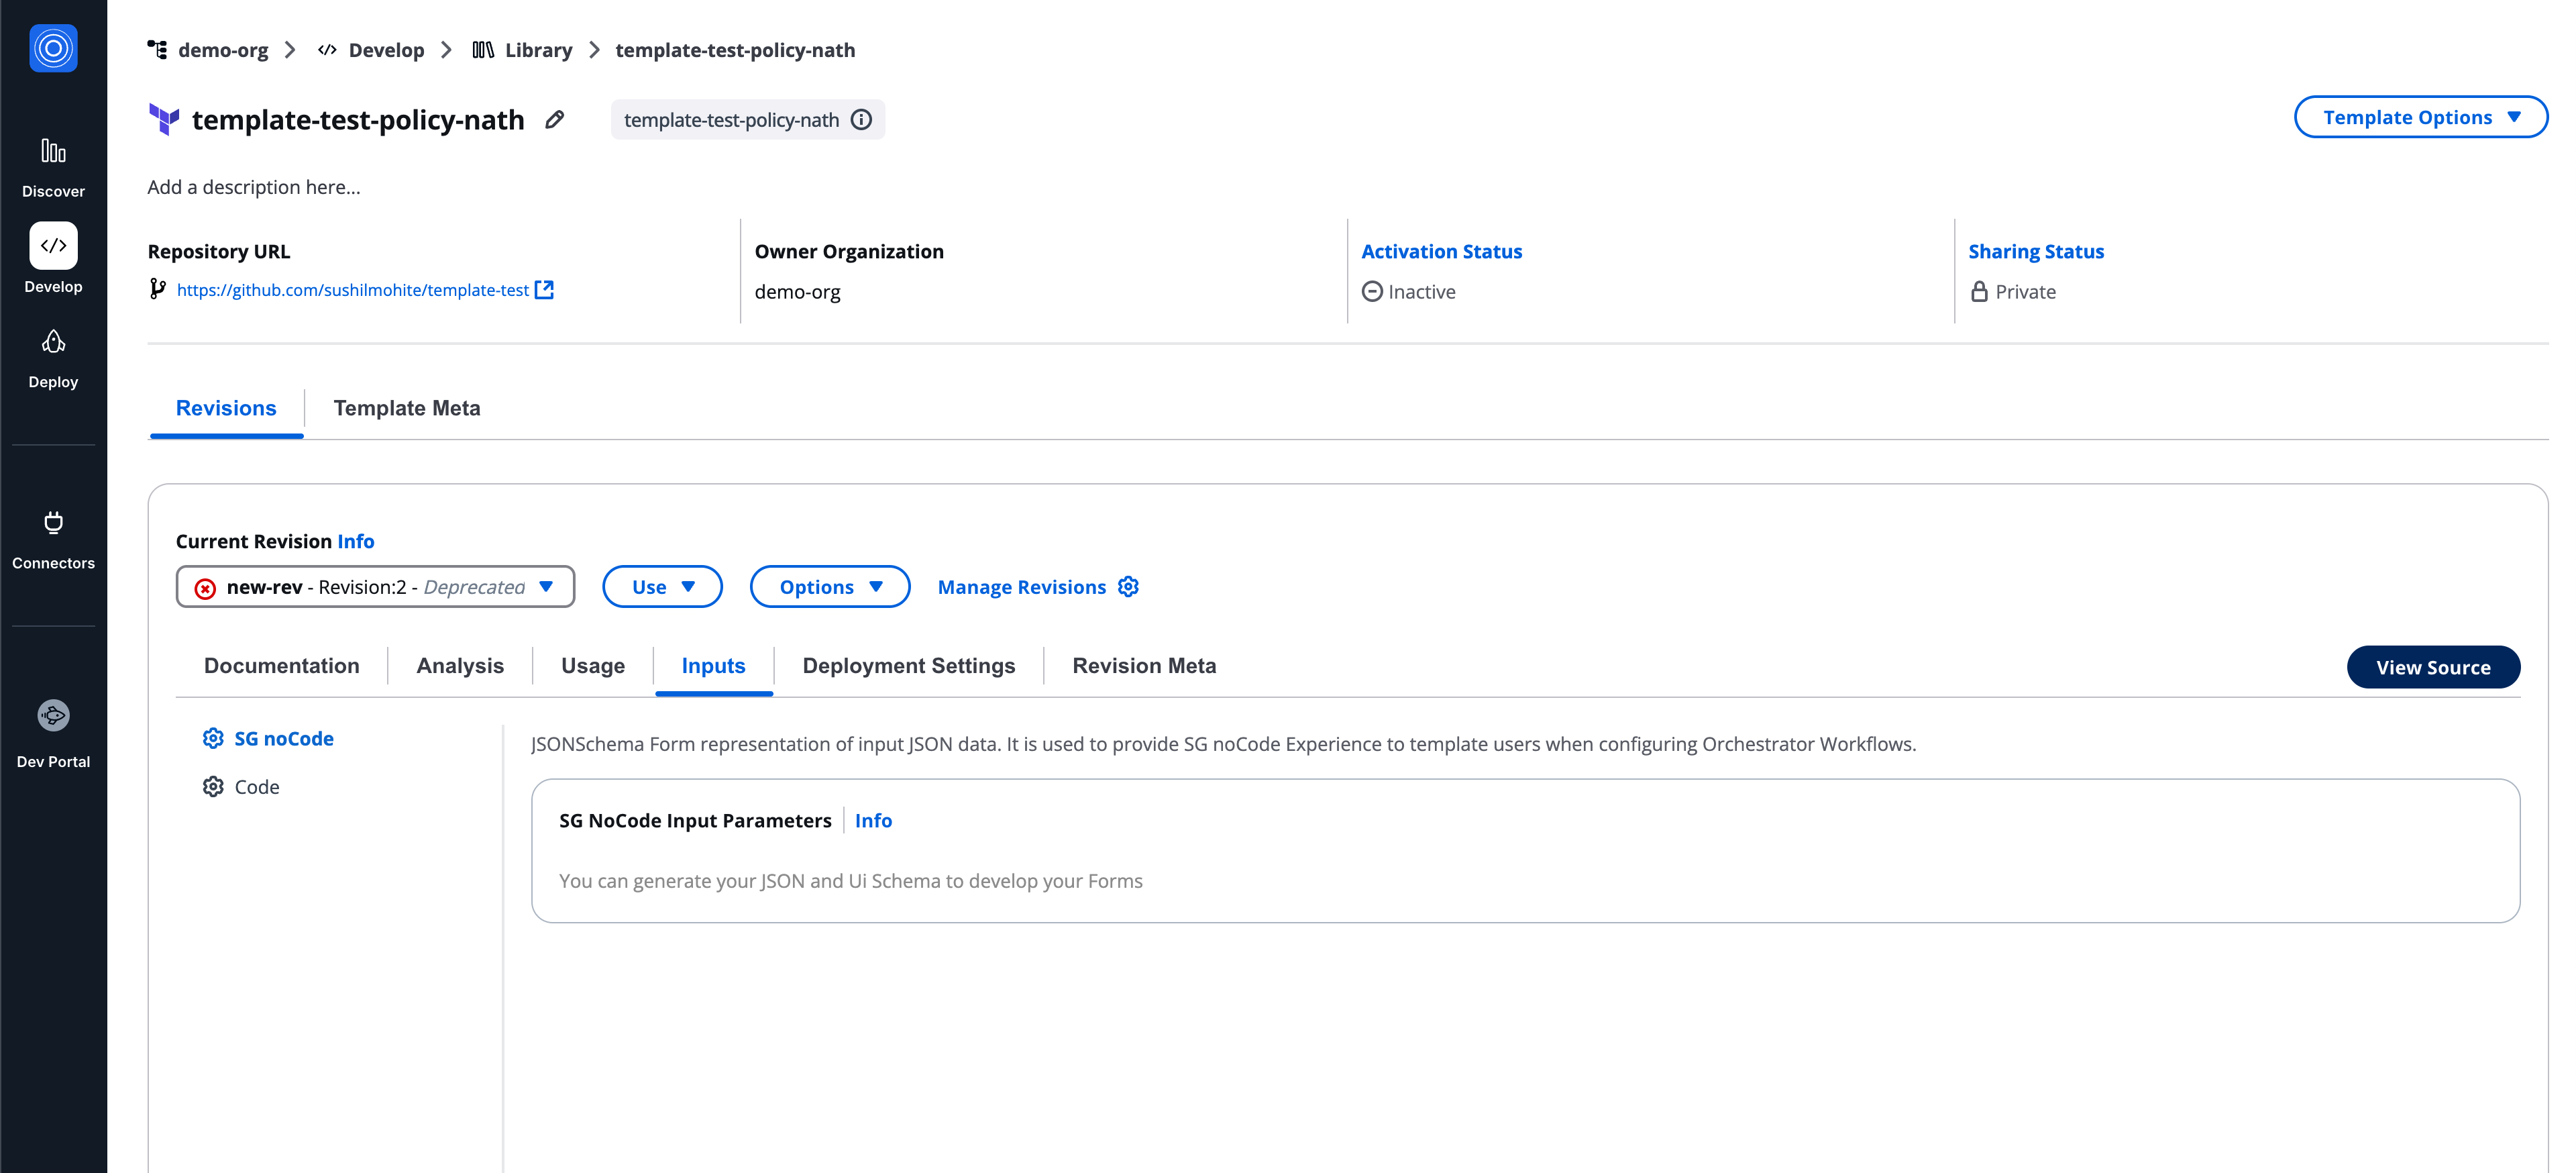Click Info link beside SG NoCode Input Parameters
The height and width of the screenshot is (1173, 2576).
pyautogui.click(x=873, y=821)
